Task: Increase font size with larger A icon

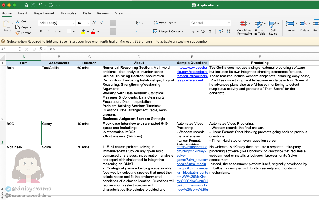Action: [94, 23]
